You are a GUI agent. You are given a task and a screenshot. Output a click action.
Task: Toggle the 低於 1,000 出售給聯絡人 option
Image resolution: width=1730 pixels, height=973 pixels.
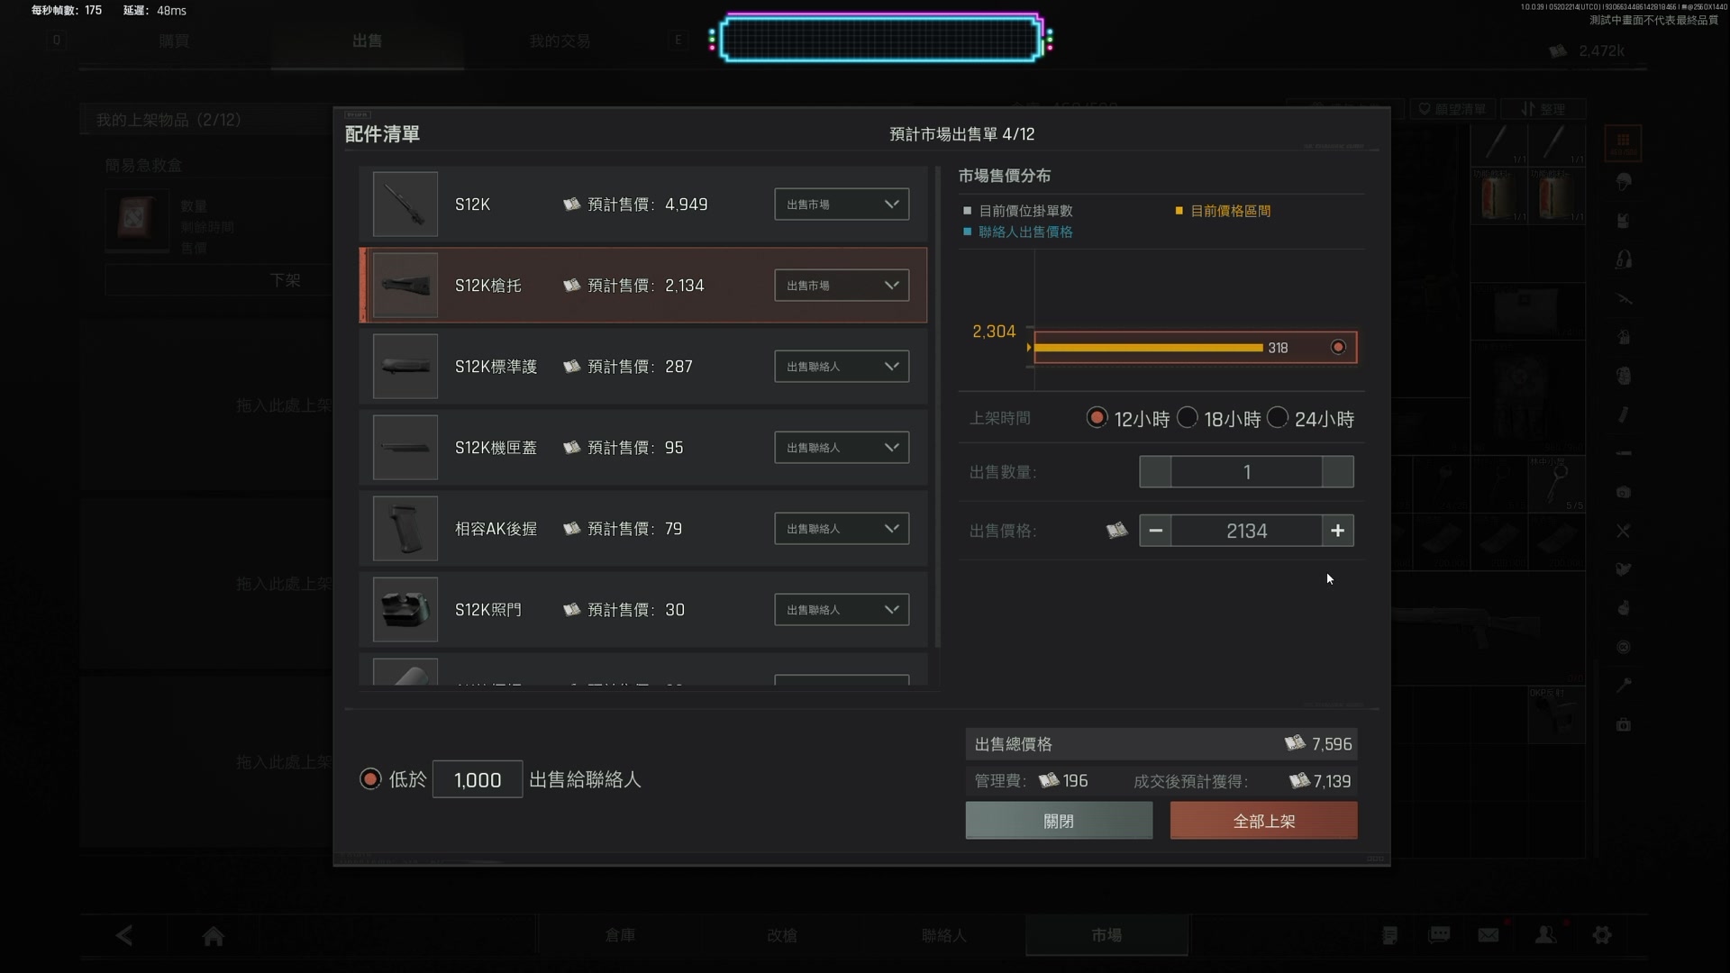coord(369,778)
